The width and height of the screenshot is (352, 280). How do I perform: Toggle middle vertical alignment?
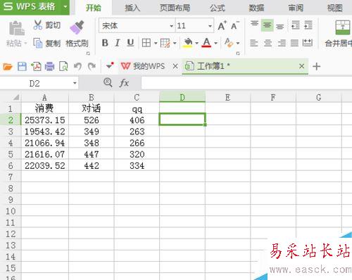[x=267, y=25]
